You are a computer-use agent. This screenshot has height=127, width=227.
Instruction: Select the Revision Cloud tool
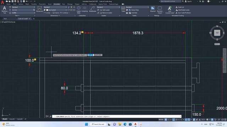pyautogui.click(x=160, y=10)
